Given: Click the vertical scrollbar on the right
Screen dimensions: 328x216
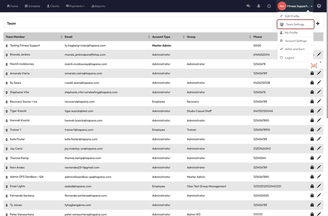Looking at the screenshot, I should pyautogui.click(x=326, y=73).
